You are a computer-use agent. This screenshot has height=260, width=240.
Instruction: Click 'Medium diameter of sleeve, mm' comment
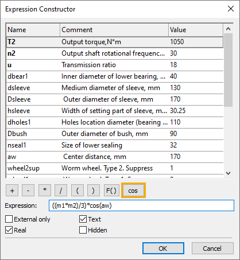tap(111, 88)
